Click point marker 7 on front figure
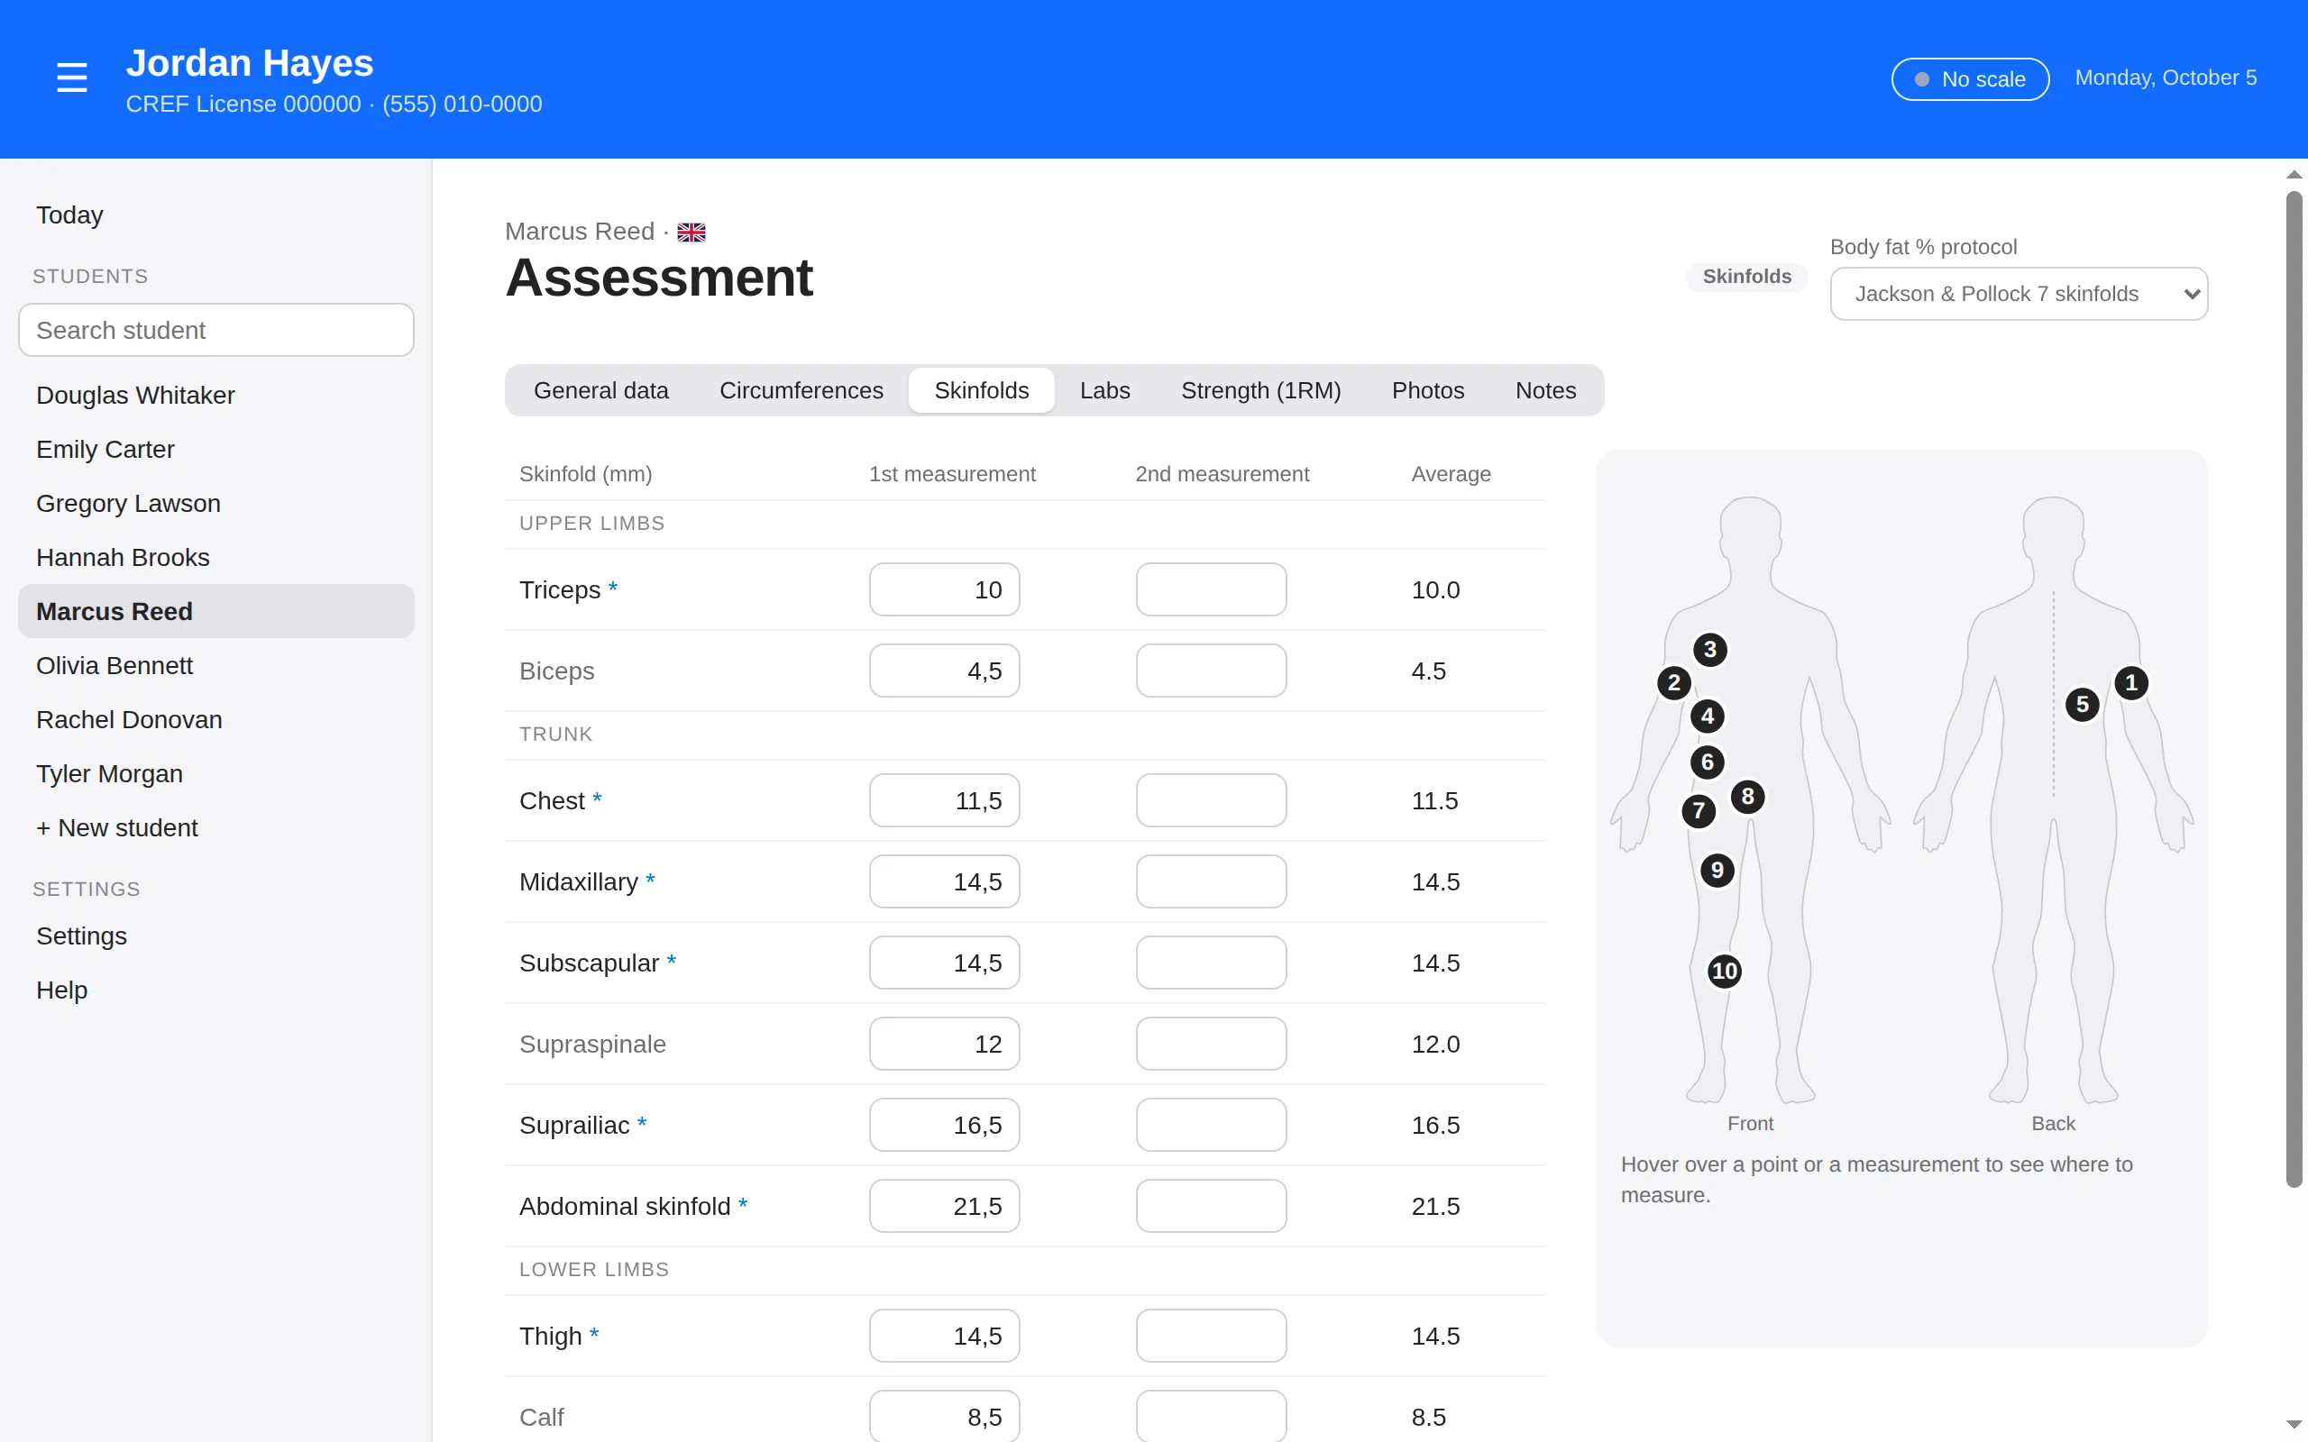This screenshot has height=1442, width=2308. [1699, 812]
